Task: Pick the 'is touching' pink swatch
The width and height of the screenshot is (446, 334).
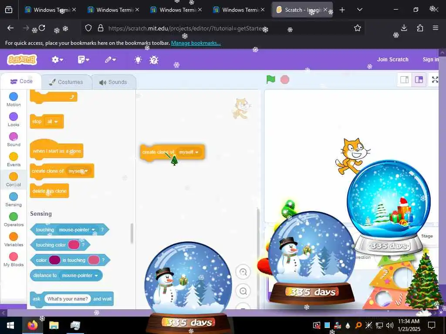Action: pyautogui.click(x=94, y=260)
